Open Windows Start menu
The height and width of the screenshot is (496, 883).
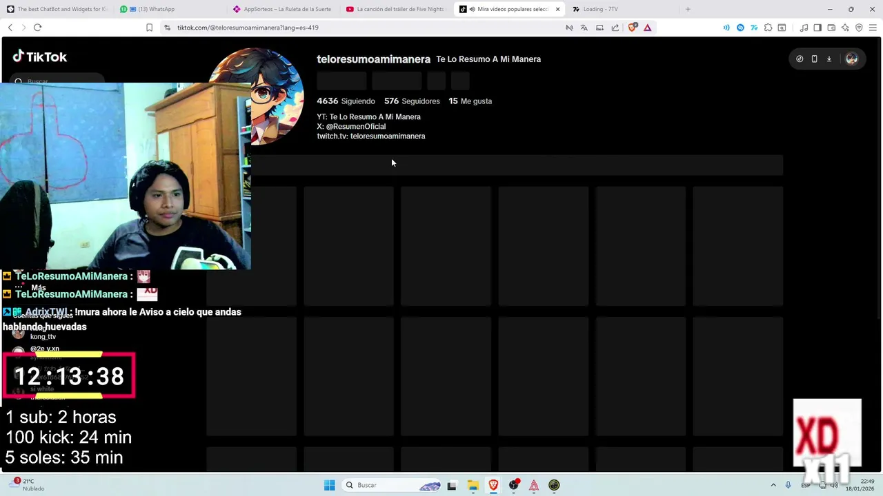point(329,485)
